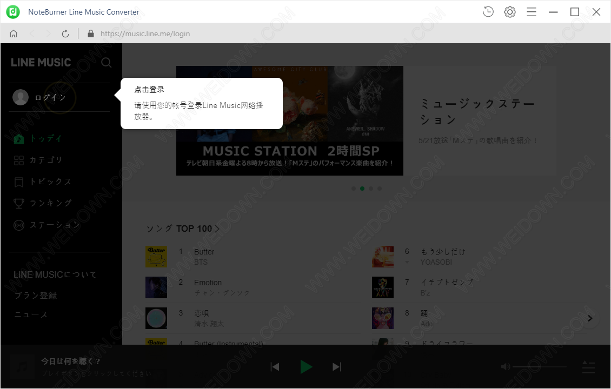This screenshot has height=389, width=611.
Task: Open the play queue list icon
Action: click(588, 367)
